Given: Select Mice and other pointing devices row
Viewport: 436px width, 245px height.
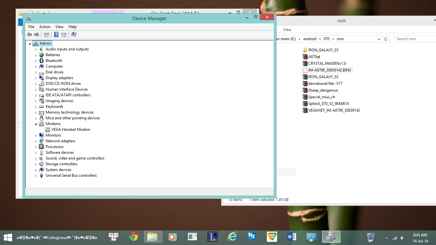Looking at the screenshot, I should click(73, 118).
